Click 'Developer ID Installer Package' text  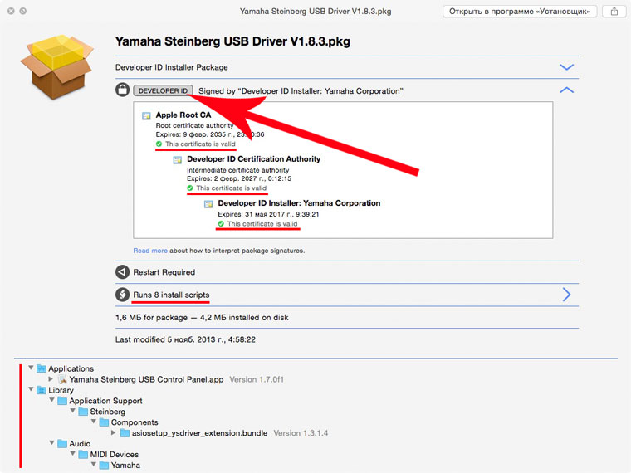[171, 67]
